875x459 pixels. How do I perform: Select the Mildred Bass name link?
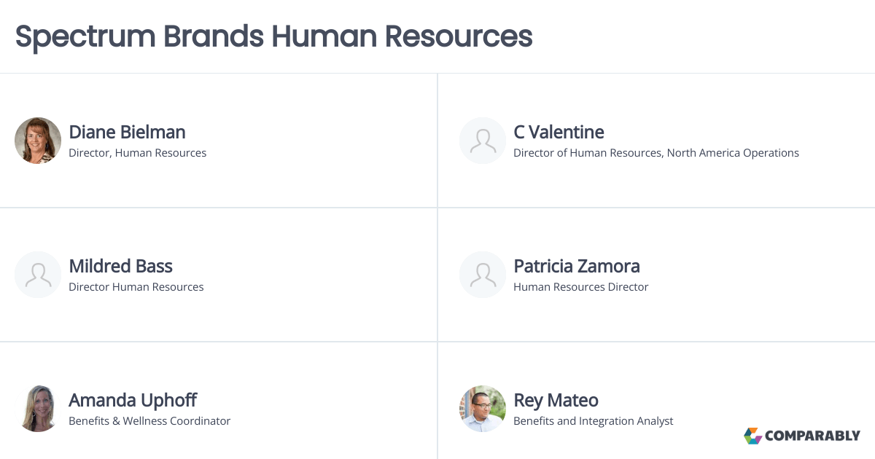click(x=120, y=266)
